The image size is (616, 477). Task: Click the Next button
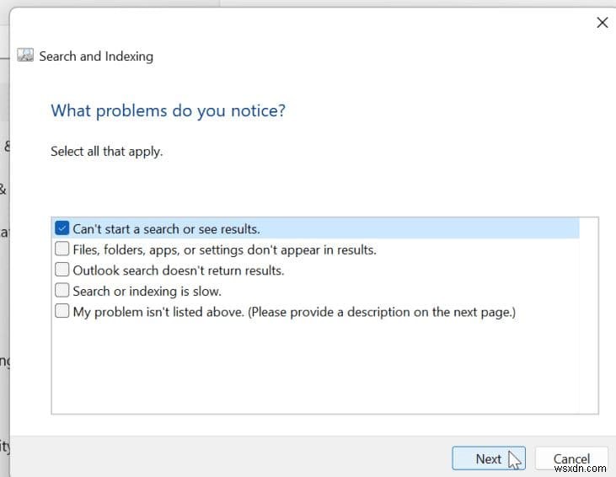click(x=488, y=458)
